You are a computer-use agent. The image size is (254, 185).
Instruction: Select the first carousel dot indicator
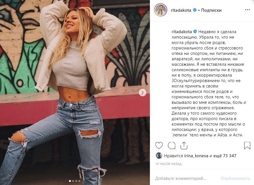coord(70,181)
